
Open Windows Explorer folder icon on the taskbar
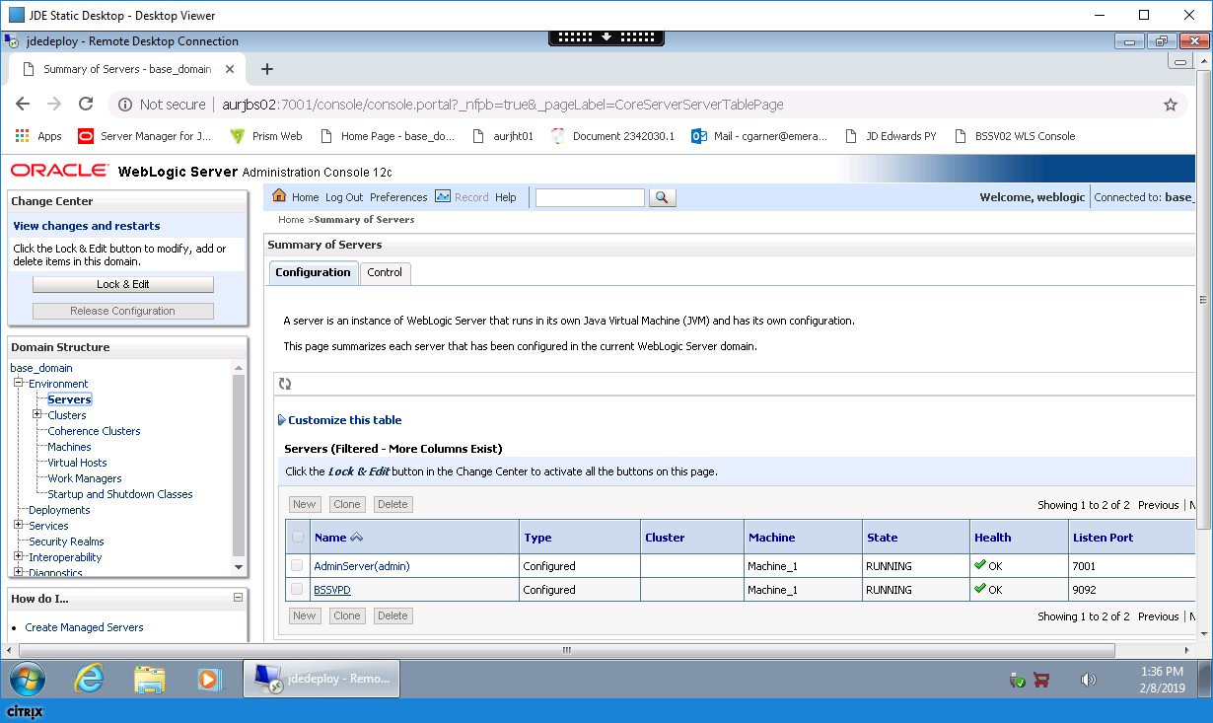[149, 679]
